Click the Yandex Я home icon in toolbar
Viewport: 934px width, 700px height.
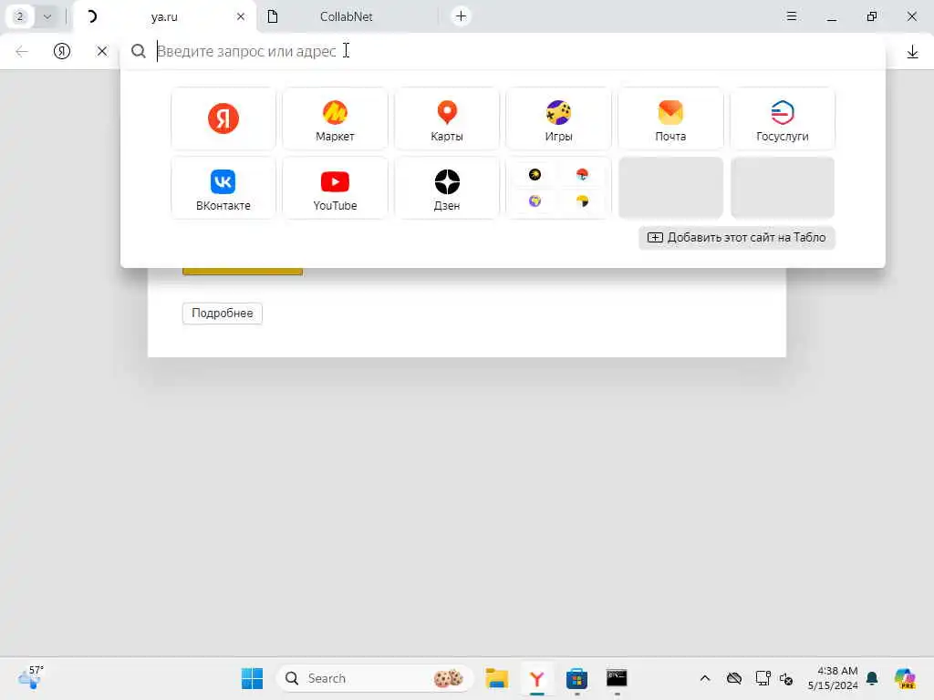(62, 51)
